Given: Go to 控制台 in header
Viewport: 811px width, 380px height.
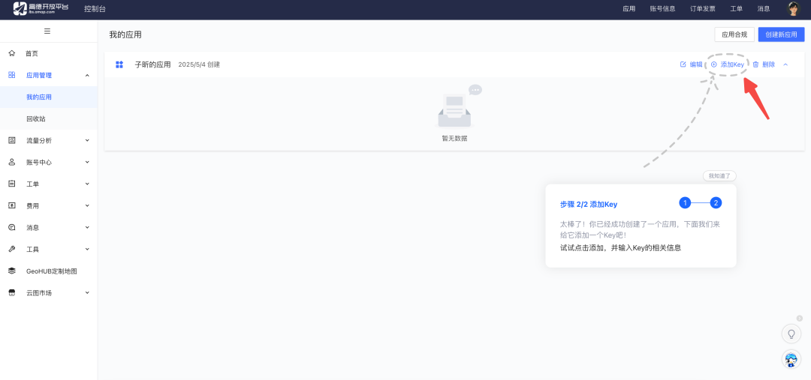Looking at the screenshot, I should [x=95, y=9].
